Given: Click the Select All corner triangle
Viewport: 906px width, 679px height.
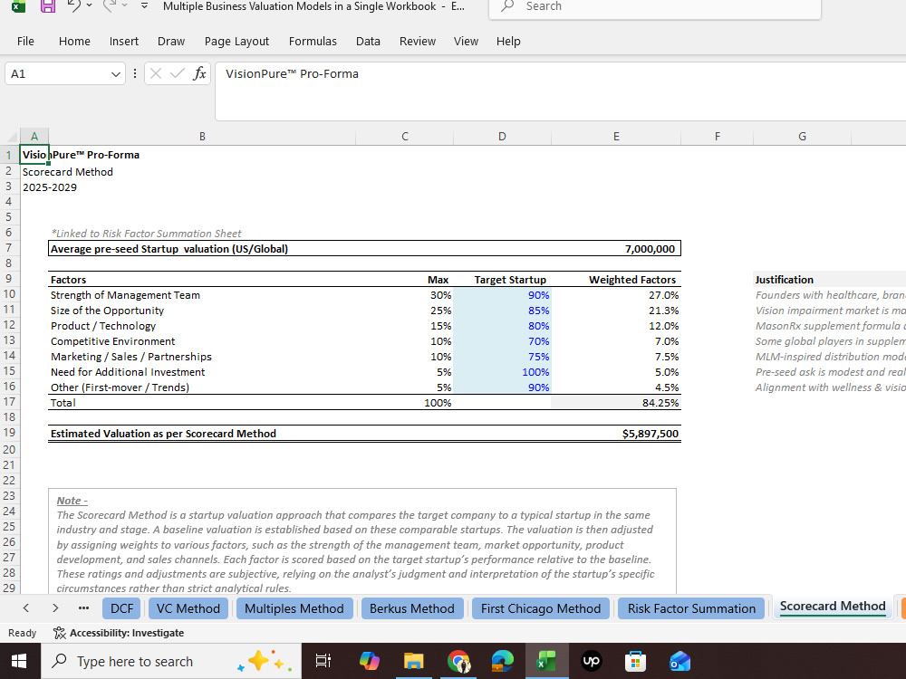Looking at the screenshot, I should click(12, 137).
